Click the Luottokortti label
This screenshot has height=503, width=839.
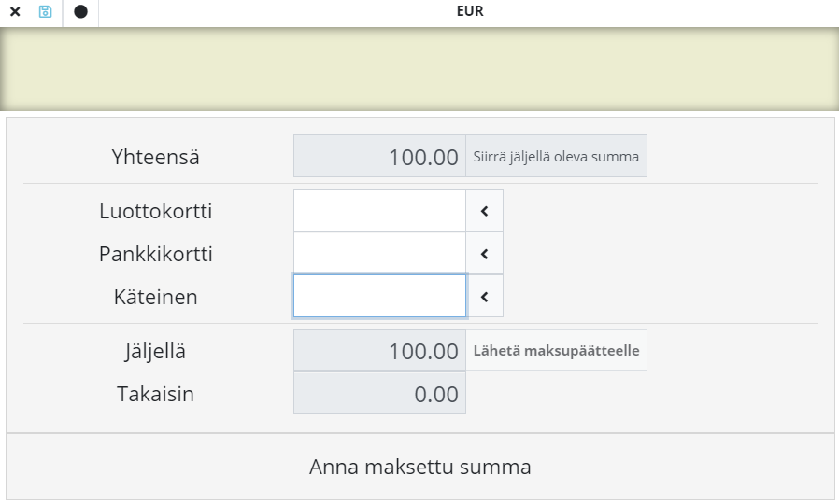155,211
